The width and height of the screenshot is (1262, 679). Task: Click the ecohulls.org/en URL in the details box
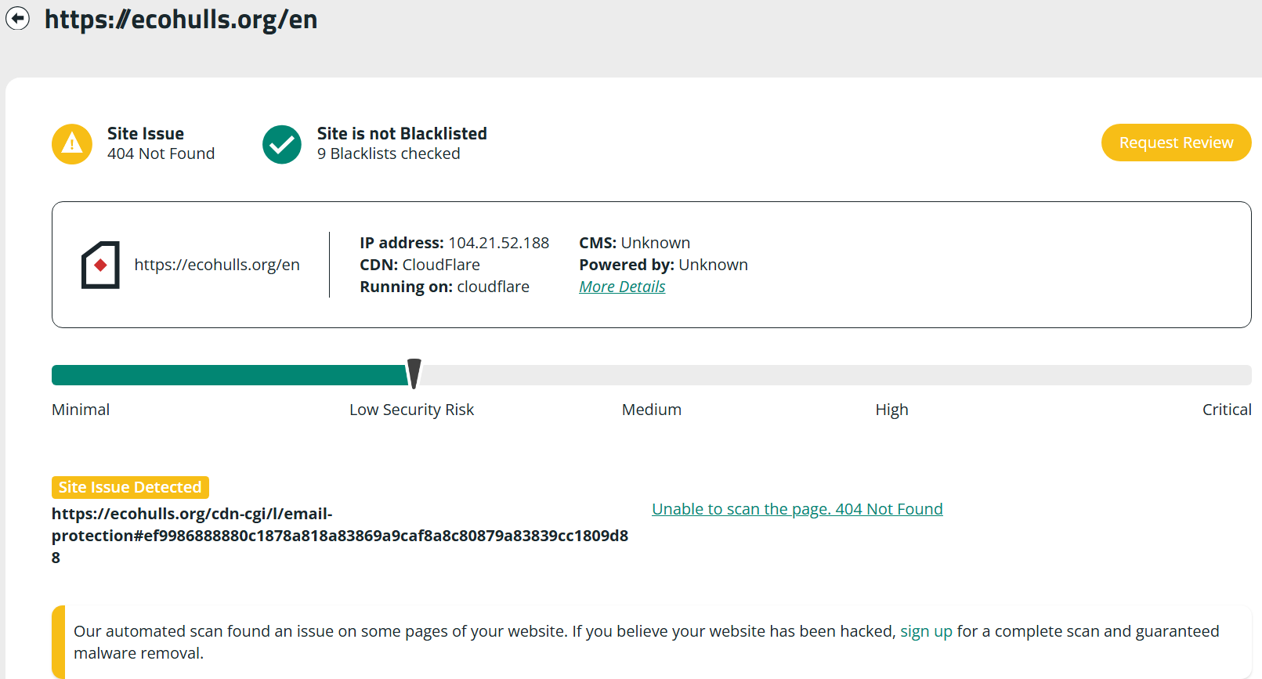(217, 265)
